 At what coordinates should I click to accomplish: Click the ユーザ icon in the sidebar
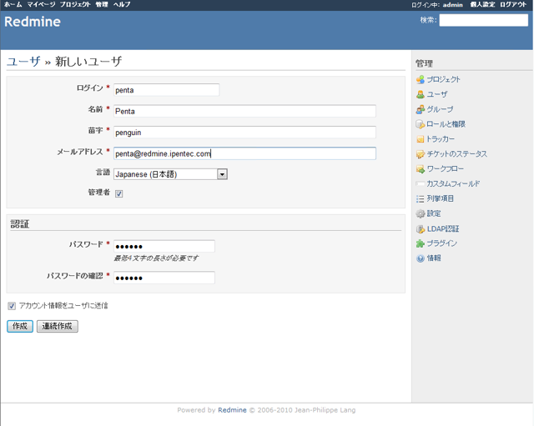coord(421,94)
